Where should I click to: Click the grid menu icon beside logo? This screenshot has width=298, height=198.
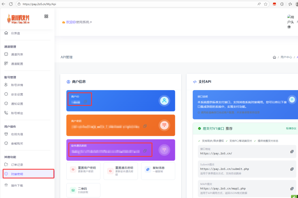point(46,16)
